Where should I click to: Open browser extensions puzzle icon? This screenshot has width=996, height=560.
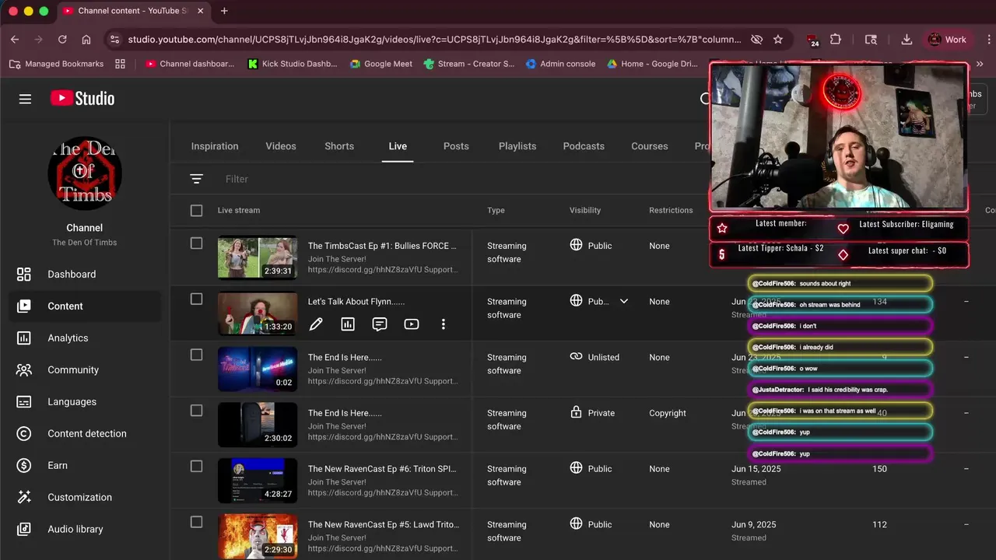click(x=836, y=40)
